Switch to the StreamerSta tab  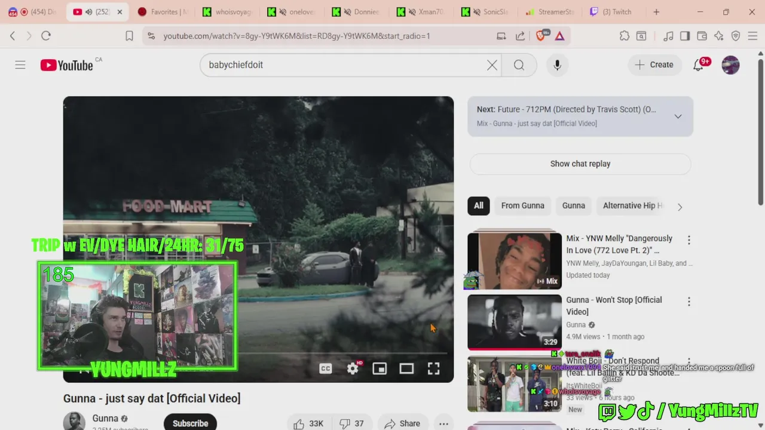click(550, 12)
